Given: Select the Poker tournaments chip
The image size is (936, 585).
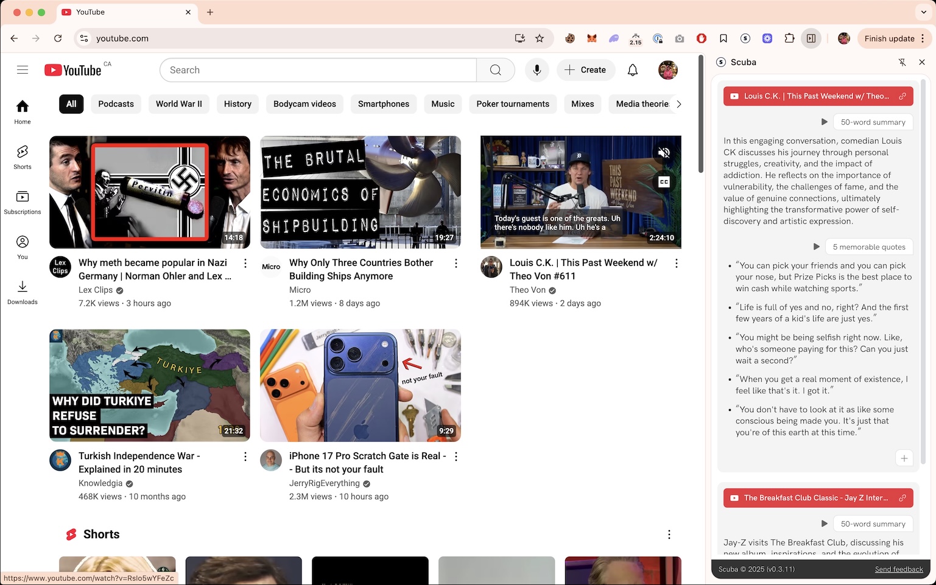Looking at the screenshot, I should coord(513,104).
